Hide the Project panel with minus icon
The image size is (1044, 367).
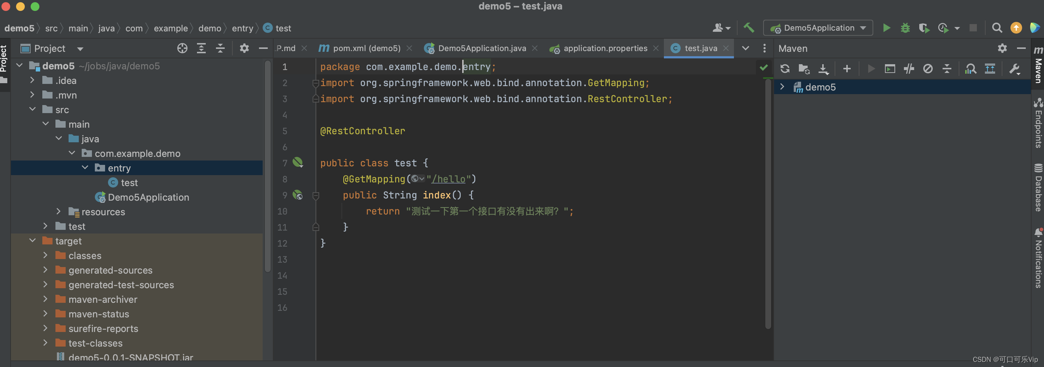pyautogui.click(x=263, y=48)
